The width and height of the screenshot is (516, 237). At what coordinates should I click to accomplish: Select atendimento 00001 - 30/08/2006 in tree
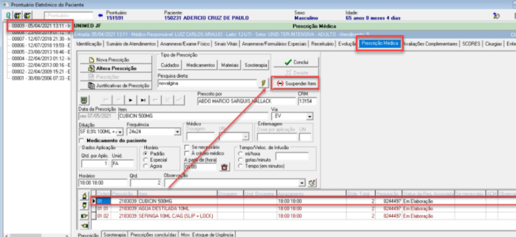(x=41, y=78)
